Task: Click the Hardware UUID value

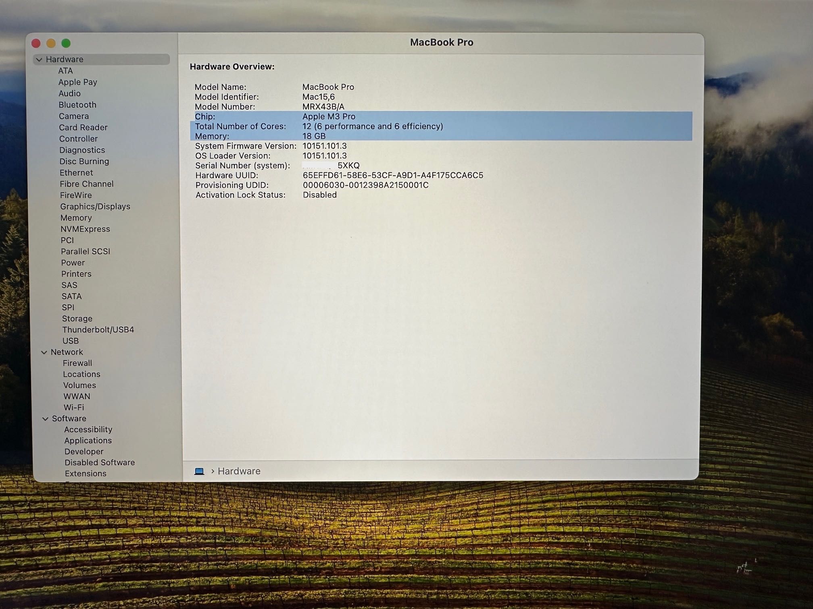Action: (393, 175)
